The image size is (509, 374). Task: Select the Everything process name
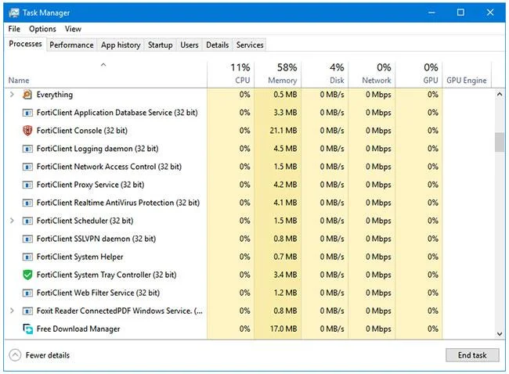[x=55, y=95]
